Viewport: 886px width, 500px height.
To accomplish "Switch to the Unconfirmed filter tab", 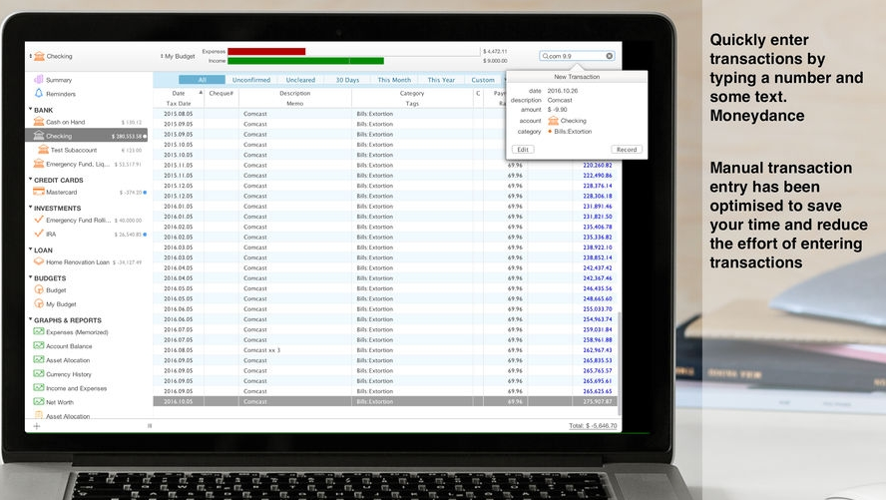I will [x=251, y=80].
